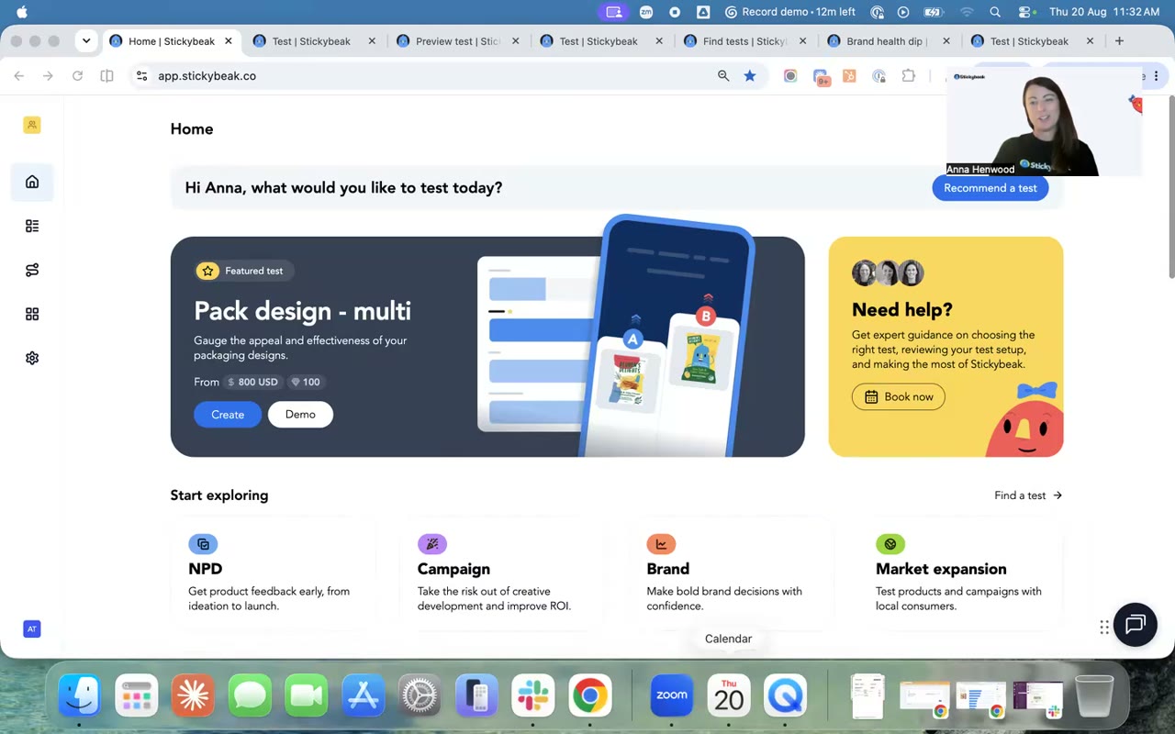This screenshot has width=1175, height=734.
Task: Open the Apple menu
Action: (22, 12)
